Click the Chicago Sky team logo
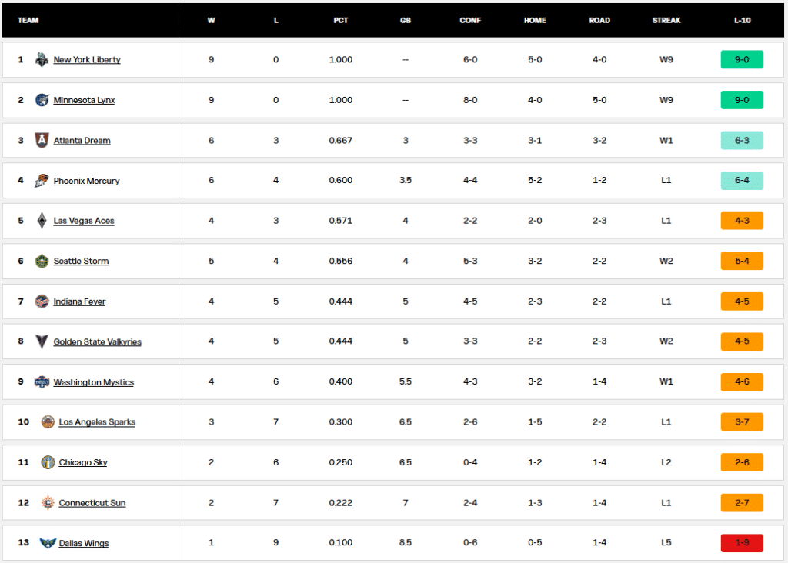 tap(48, 462)
